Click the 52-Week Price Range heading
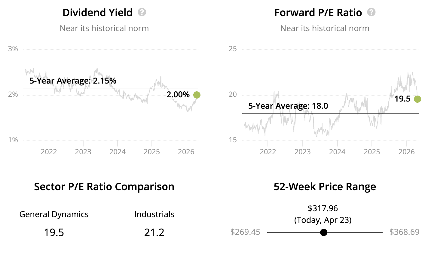The image size is (425, 254). 325,187
